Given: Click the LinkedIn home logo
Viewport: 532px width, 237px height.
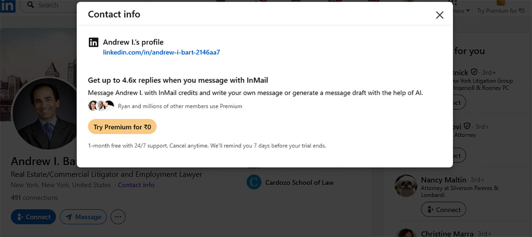Looking at the screenshot, I should (7, 6).
